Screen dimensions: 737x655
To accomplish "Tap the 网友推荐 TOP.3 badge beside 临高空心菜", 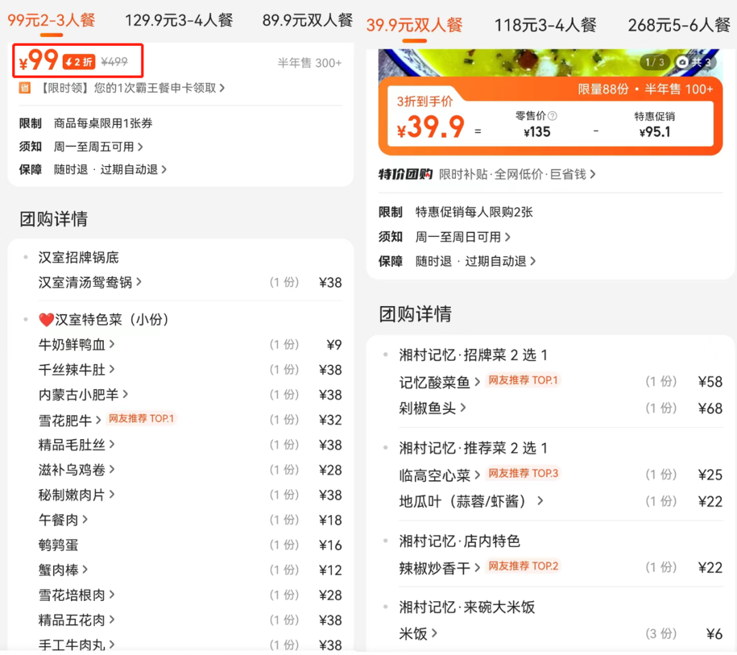I will pos(524,473).
